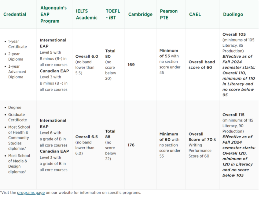This screenshot has height=199, width=261.
Task: Select the Cambridge column header
Action: tap(140, 14)
